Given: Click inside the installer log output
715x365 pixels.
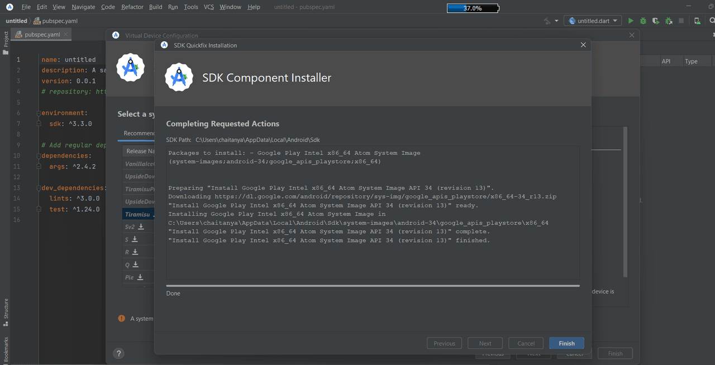Looking at the screenshot, I should (x=373, y=212).
